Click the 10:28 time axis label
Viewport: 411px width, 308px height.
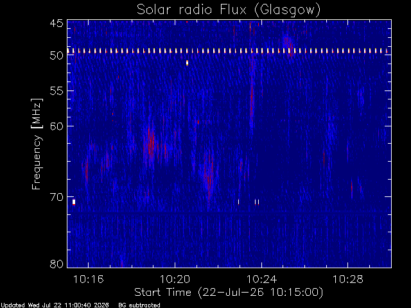point(348,279)
